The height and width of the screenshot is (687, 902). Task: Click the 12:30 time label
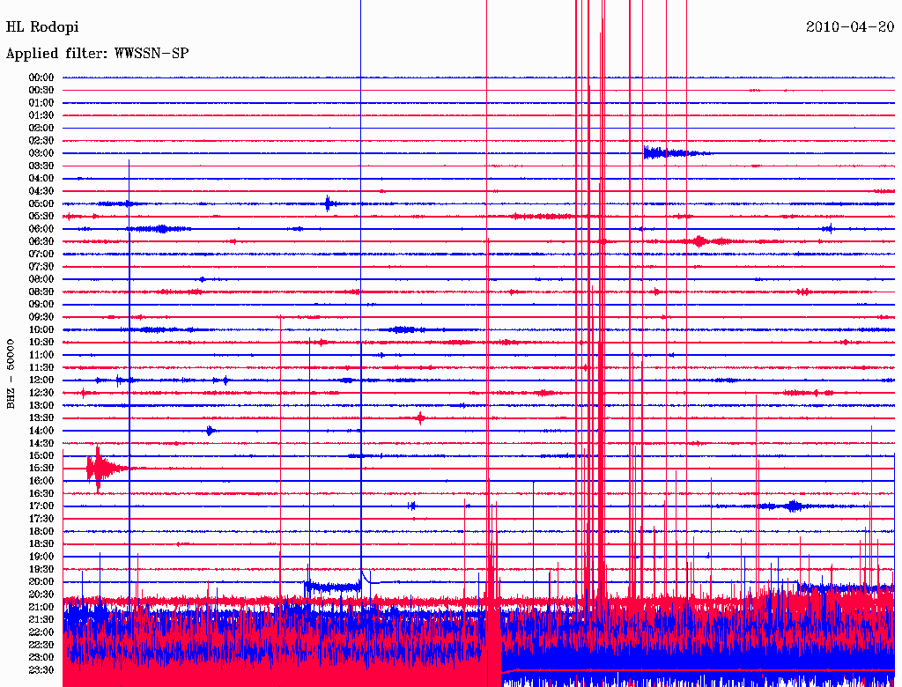coord(41,393)
